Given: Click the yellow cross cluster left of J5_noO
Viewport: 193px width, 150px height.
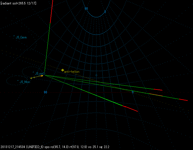Looking at the screenshot, I should click(37, 77).
